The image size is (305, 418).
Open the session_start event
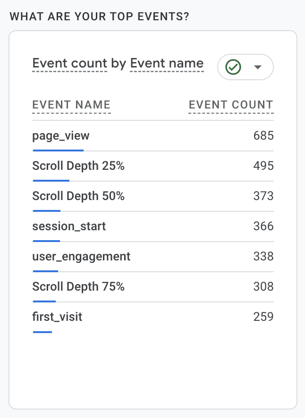(x=69, y=226)
